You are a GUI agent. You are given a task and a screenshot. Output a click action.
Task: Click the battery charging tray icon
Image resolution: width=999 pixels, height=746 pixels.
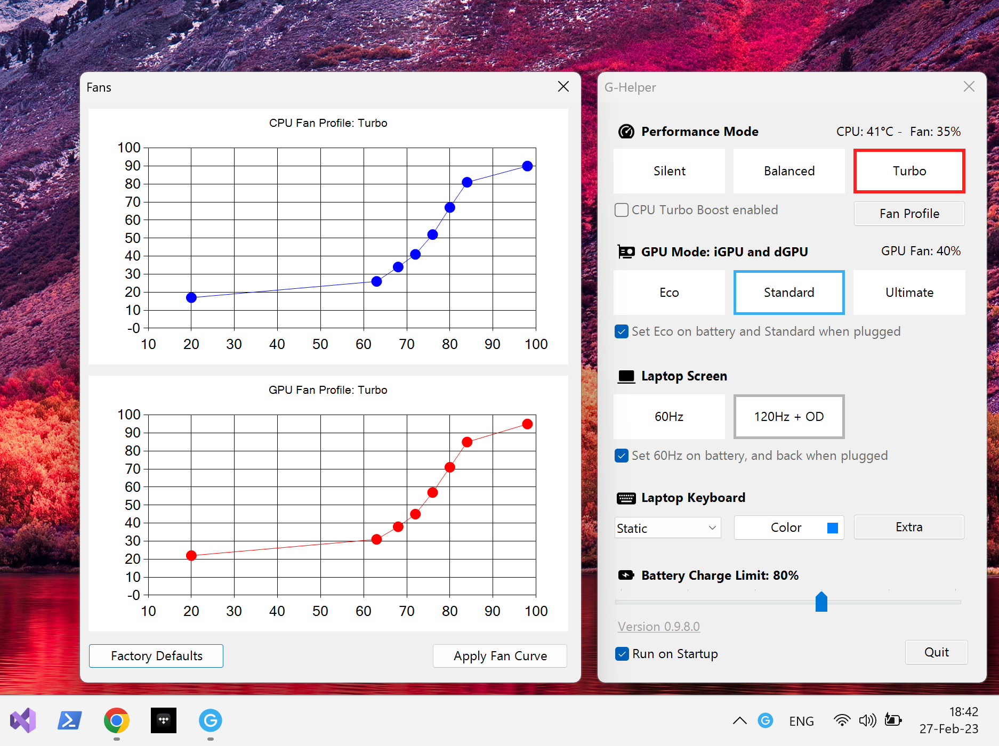[x=893, y=720]
